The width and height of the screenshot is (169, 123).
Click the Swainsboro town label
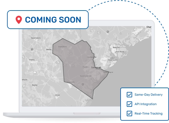[x=36, y=38]
